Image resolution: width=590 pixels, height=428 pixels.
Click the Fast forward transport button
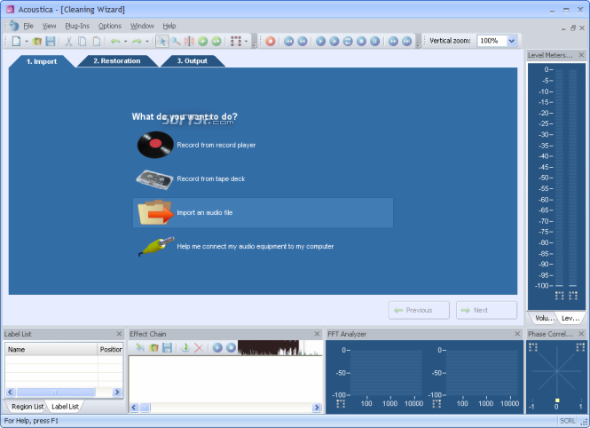tap(393, 41)
